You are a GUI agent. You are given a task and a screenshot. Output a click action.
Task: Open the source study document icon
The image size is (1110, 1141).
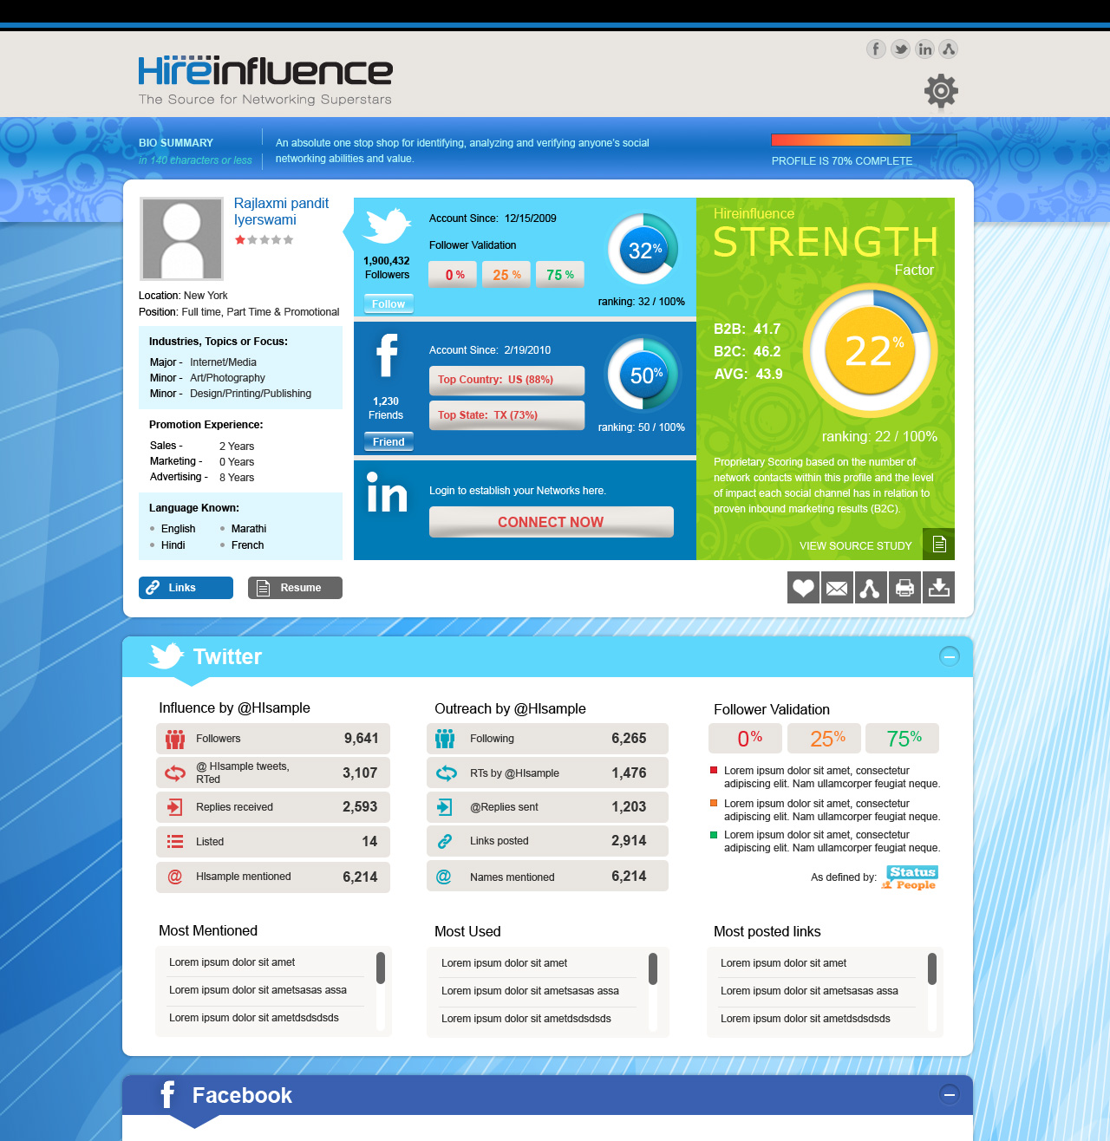pos(938,544)
